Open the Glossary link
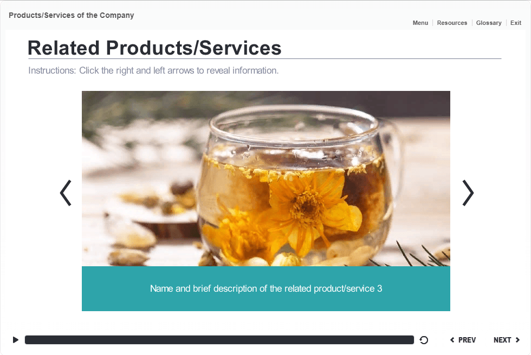531x355 pixels. [x=489, y=23]
